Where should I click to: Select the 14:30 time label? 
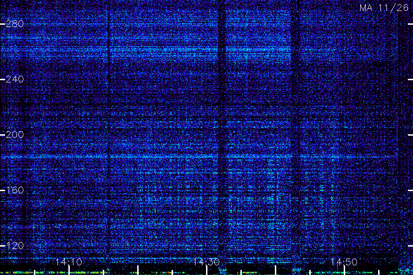tap(206, 262)
